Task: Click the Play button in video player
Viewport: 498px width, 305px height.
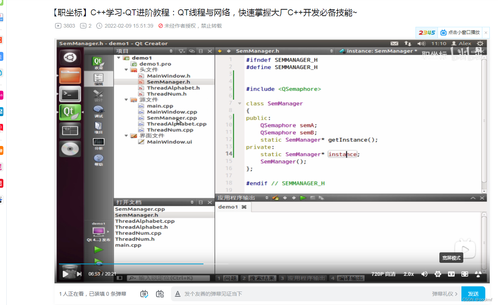Action: click(x=66, y=274)
